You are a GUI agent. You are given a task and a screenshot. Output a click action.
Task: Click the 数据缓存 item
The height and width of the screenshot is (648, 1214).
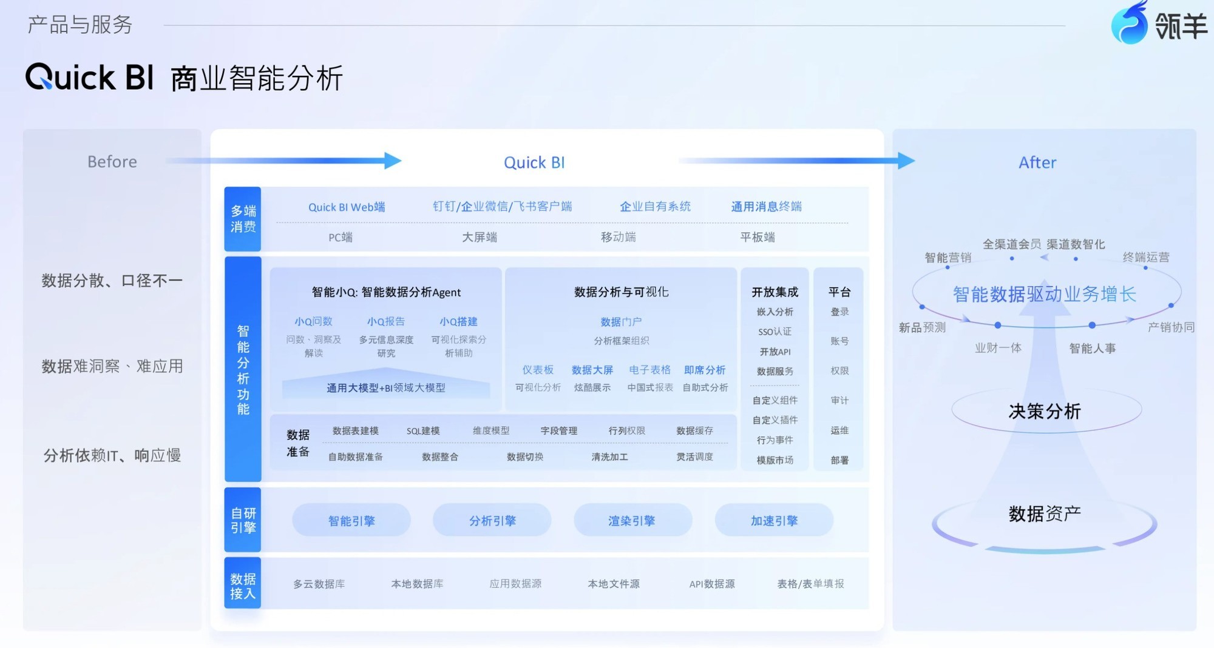pos(694,430)
